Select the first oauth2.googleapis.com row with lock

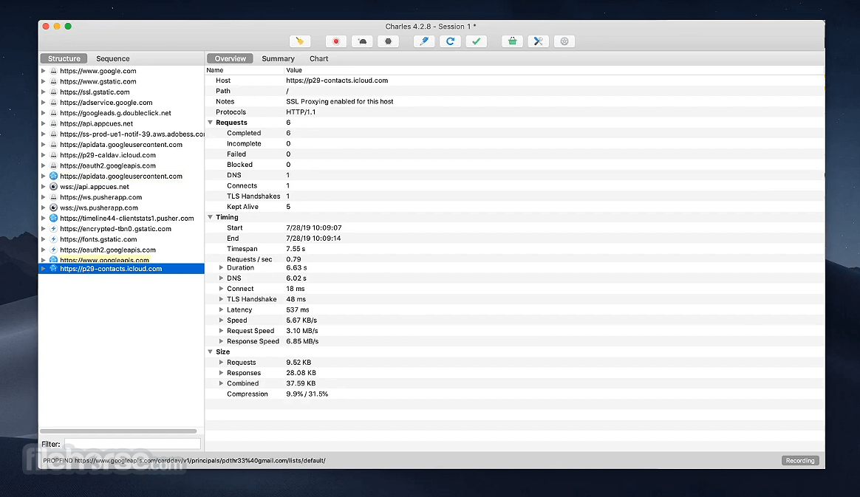click(x=122, y=165)
